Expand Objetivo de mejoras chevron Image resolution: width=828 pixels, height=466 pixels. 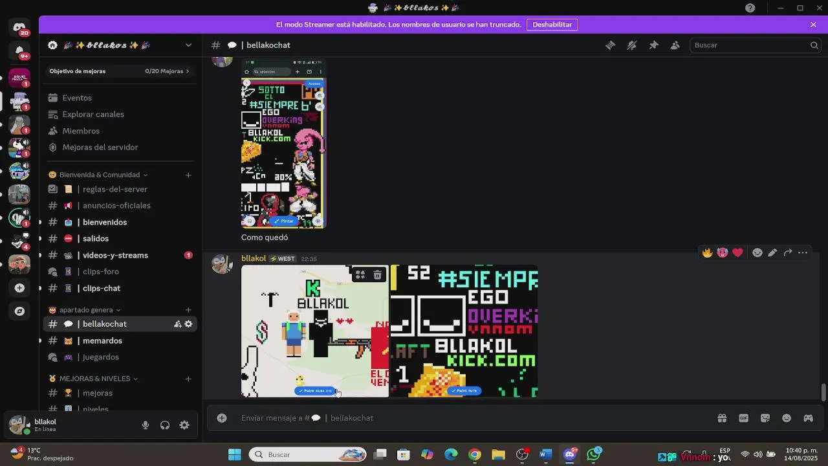[x=188, y=71]
